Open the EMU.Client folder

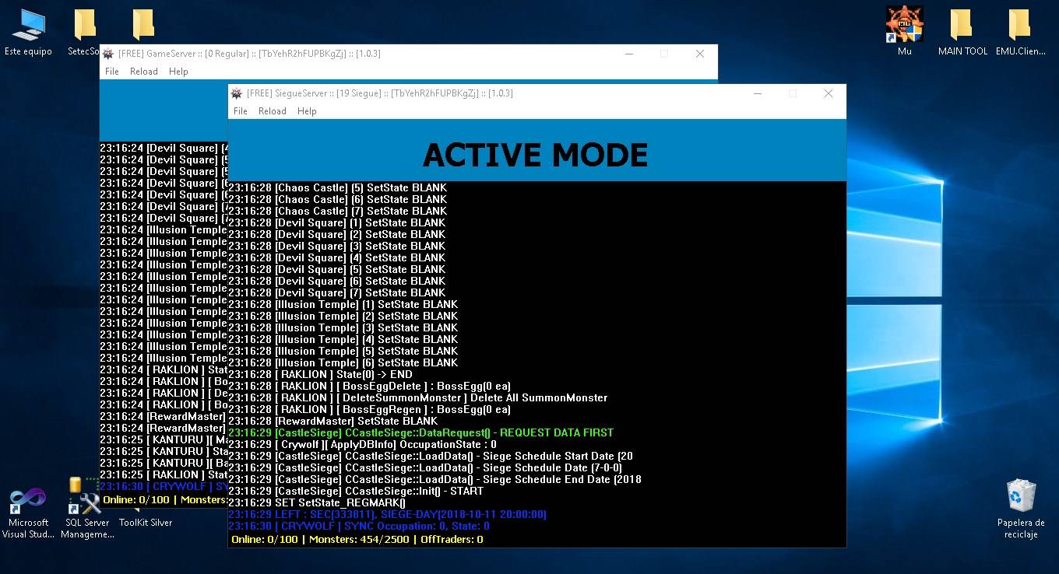point(1020,33)
